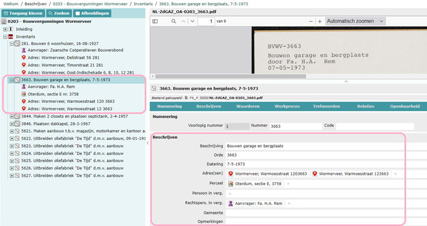Zoom out the PDF with minus
Image resolution: width=427 pixels, height=226 pixels.
[311, 21]
